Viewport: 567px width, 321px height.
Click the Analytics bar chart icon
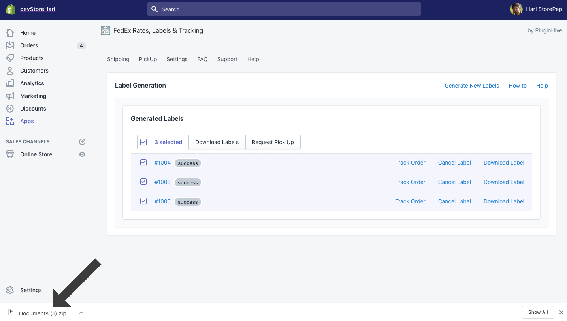10,83
